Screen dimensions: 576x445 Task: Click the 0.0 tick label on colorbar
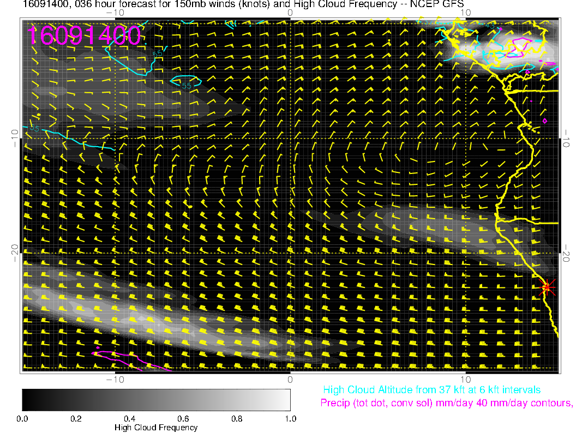[x=22, y=419]
